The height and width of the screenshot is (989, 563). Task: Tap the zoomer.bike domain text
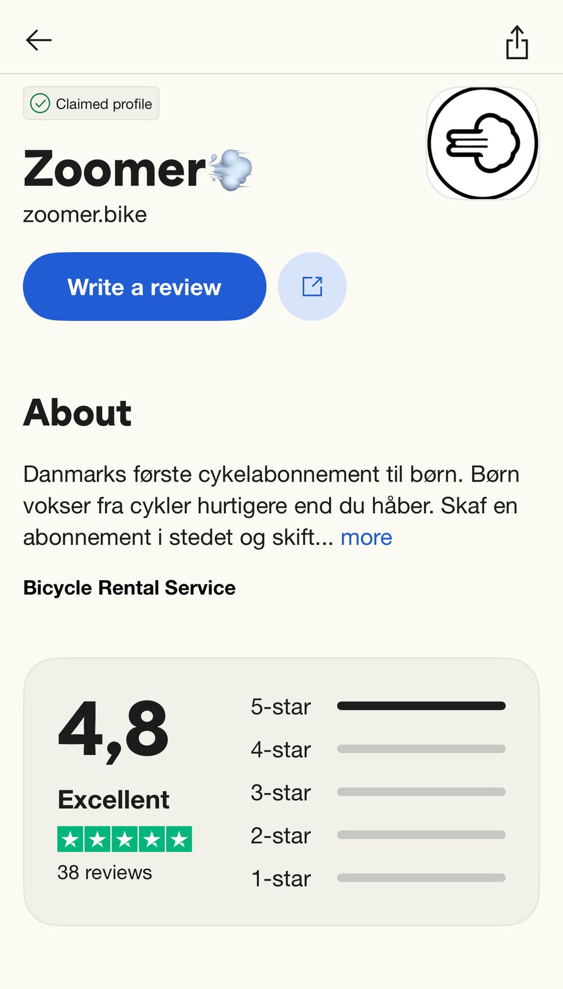click(x=85, y=215)
